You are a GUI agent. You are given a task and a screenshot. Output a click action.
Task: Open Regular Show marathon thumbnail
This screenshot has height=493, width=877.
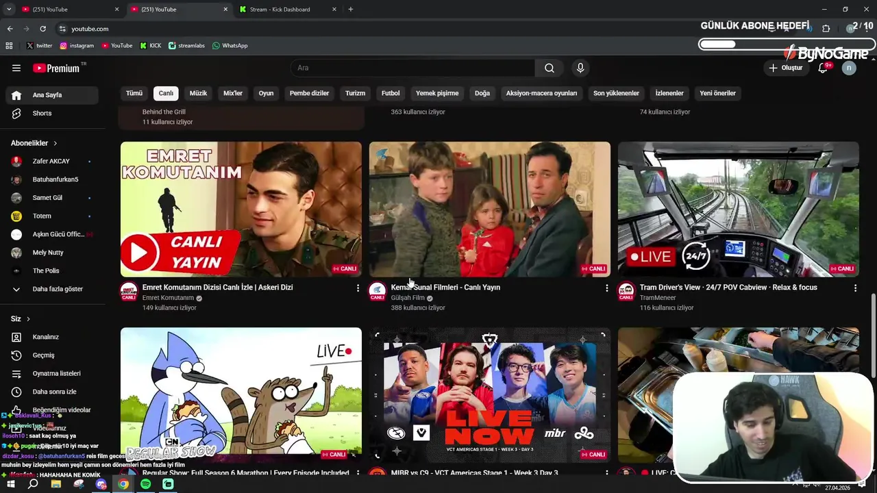[241, 394]
